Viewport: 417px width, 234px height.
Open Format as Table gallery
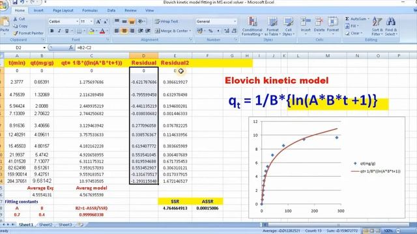point(272,26)
